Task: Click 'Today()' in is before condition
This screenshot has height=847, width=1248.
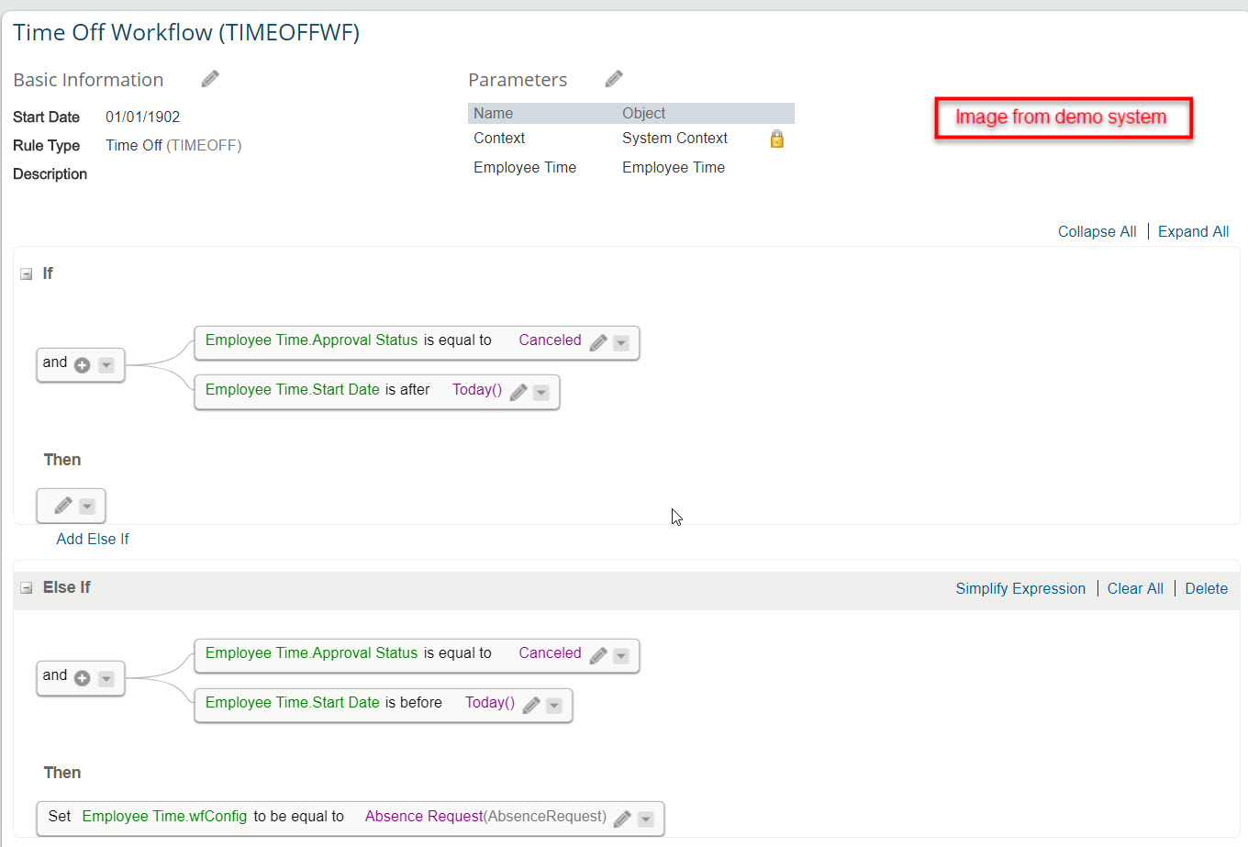Action: coord(490,702)
